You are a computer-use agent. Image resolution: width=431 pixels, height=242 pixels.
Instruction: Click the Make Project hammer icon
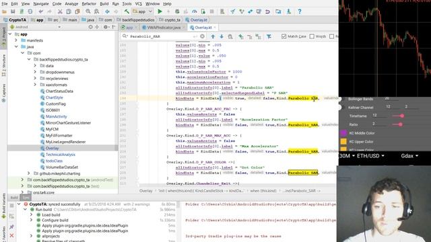pos(127,11)
